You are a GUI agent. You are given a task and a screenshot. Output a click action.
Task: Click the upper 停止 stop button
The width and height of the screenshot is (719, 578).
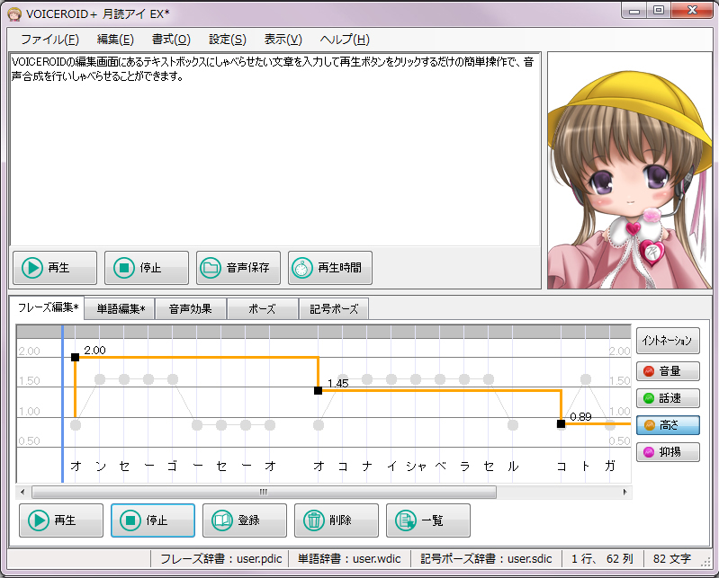pos(147,268)
